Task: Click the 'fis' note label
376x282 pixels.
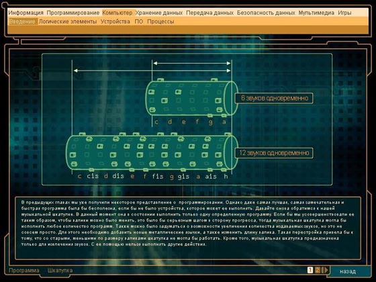Action: [x=158, y=177]
